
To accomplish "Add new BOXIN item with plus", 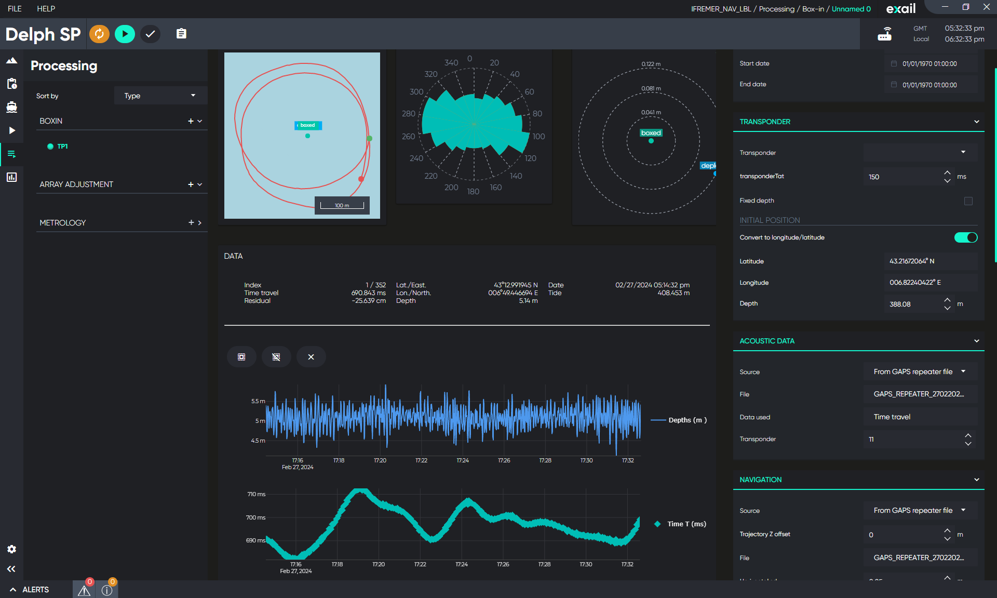I will (x=191, y=121).
